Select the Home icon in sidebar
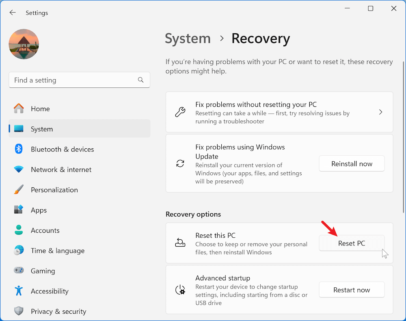The height and width of the screenshot is (321, 406). pyautogui.click(x=19, y=108)
